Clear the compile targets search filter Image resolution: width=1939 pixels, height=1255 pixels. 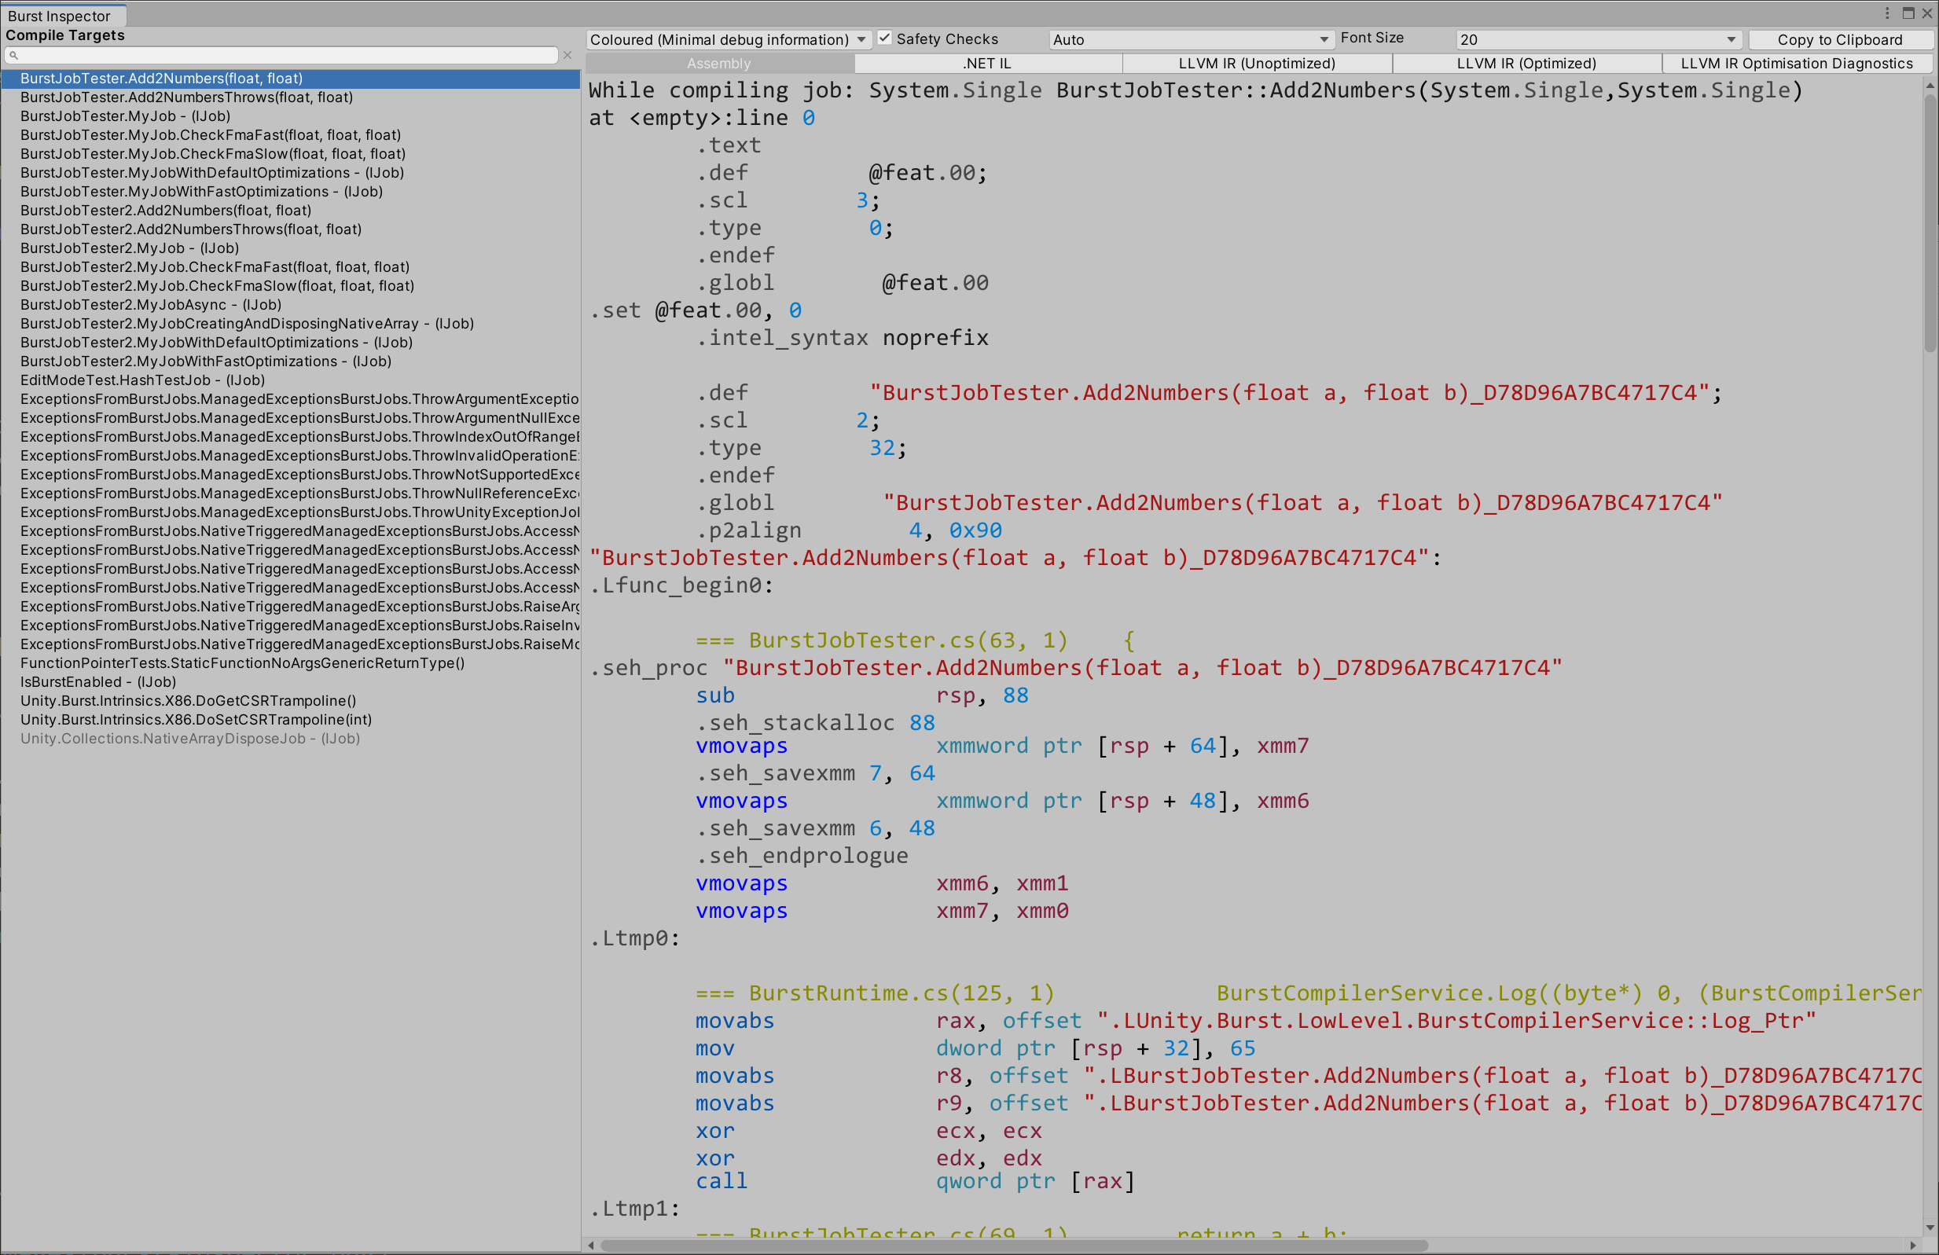567,55
